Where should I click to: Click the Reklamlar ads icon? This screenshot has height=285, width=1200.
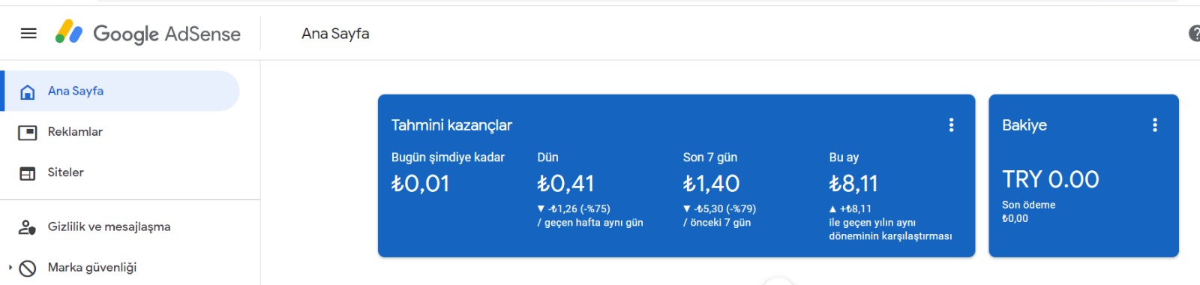[28, 132]
